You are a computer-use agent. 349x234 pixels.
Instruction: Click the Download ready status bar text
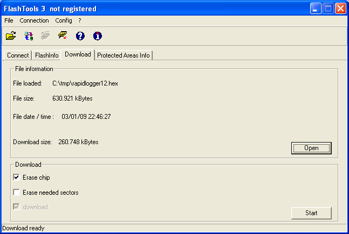click(x=23, y=228)
